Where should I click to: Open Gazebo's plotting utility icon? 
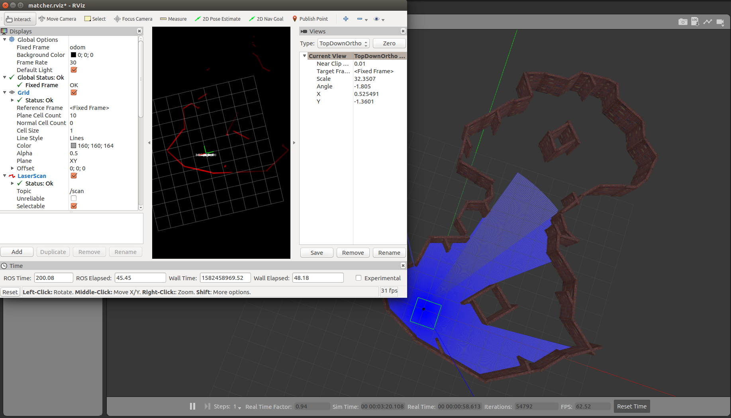coord(708,22)
